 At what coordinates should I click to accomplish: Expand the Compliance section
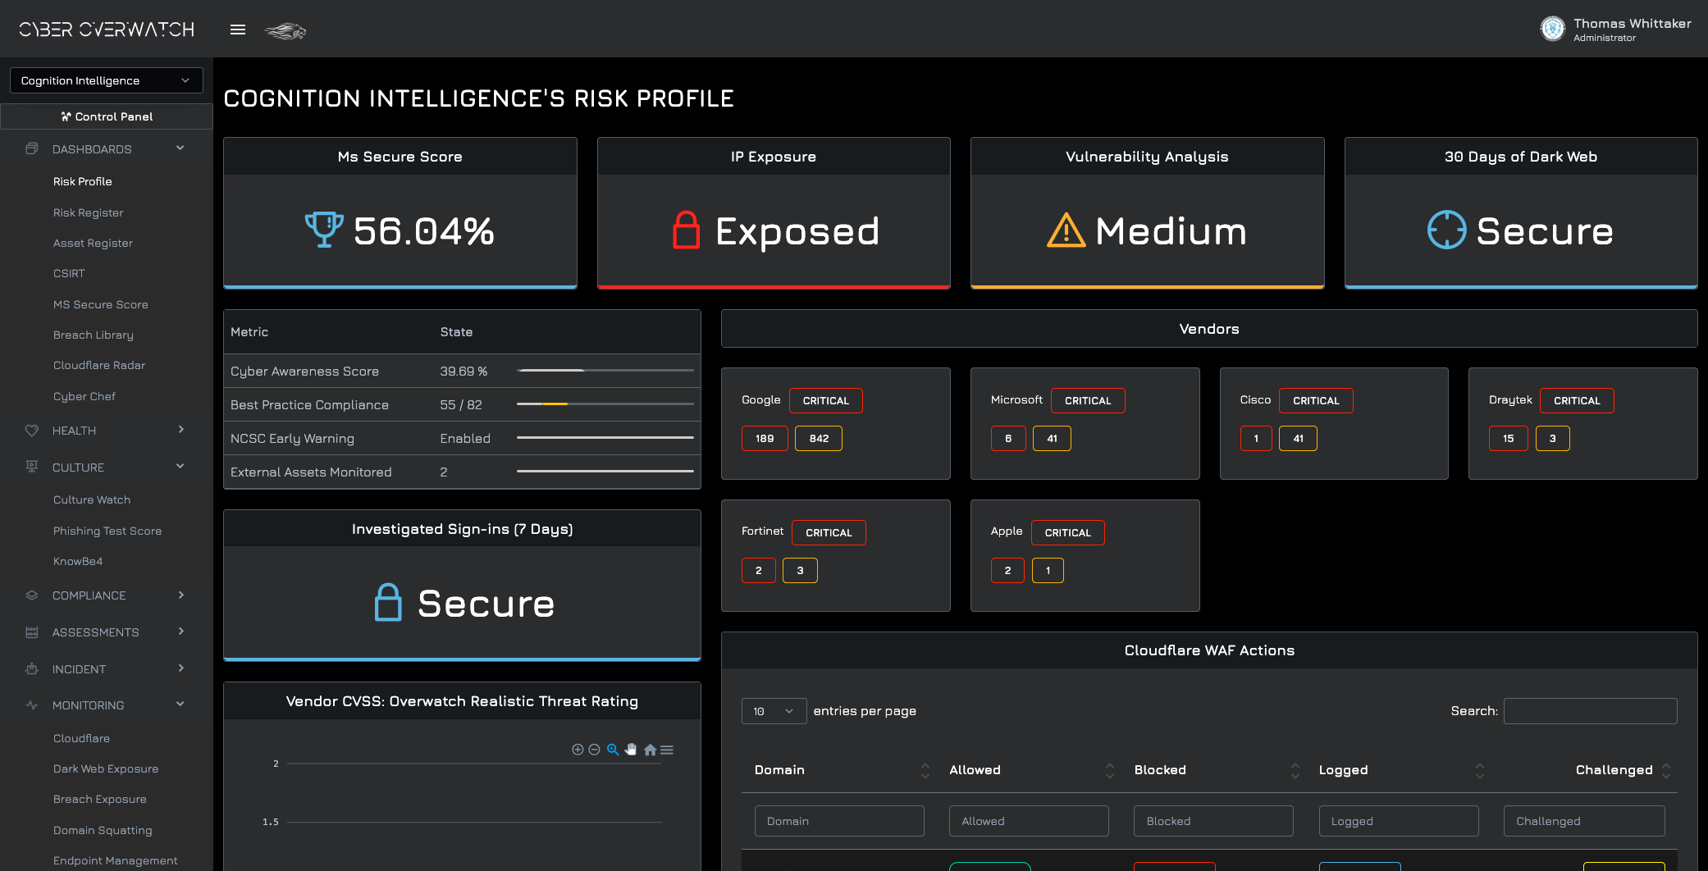click(181, 595)
